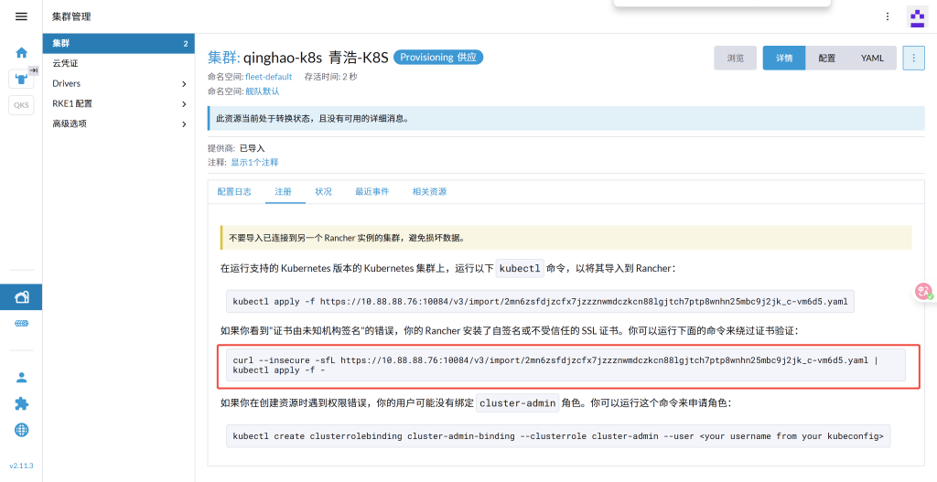
Task: Switch to the 配置 view
Action: click(x=826, y=58)
